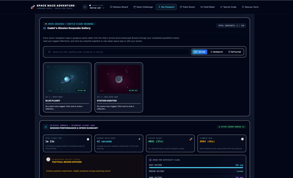Toggle the muted speaker sound button
293x178 pixels.
coord(85,7)
